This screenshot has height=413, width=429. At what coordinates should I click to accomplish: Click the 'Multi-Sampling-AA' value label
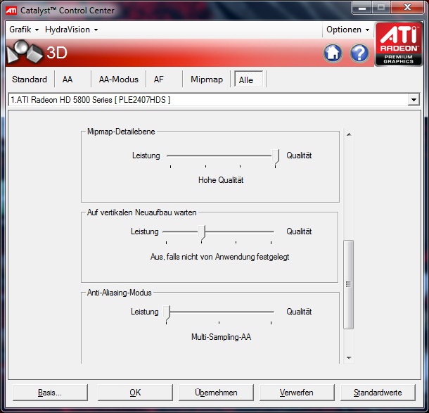[221, 336]
